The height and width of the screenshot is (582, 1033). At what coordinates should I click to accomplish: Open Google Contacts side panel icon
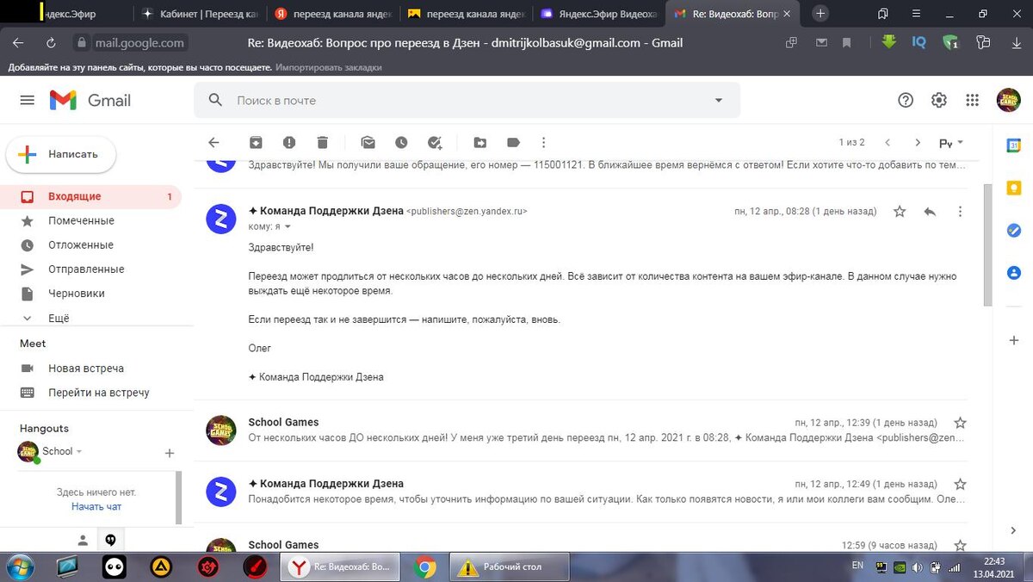tap(1014, 273)
